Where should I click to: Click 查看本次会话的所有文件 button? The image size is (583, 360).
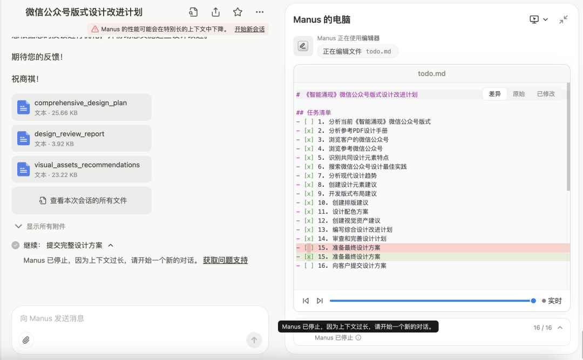tap(82, 200)
